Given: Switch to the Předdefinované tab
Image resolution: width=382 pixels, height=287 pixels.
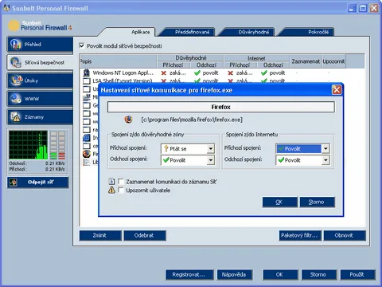Looking at the screenshot, I should point(192,32).
